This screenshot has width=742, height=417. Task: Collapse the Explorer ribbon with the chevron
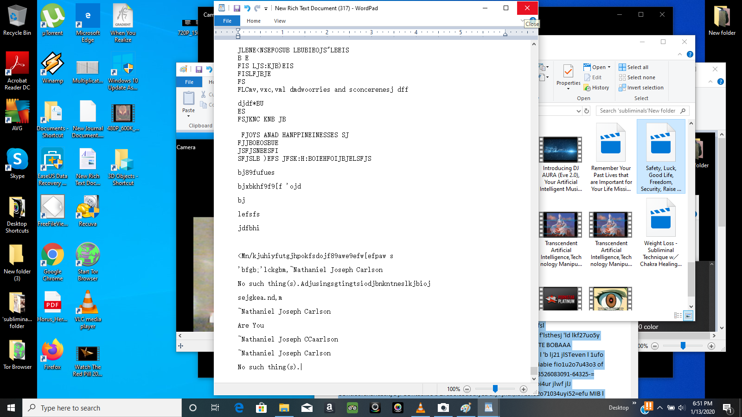[x=680, y=54]
